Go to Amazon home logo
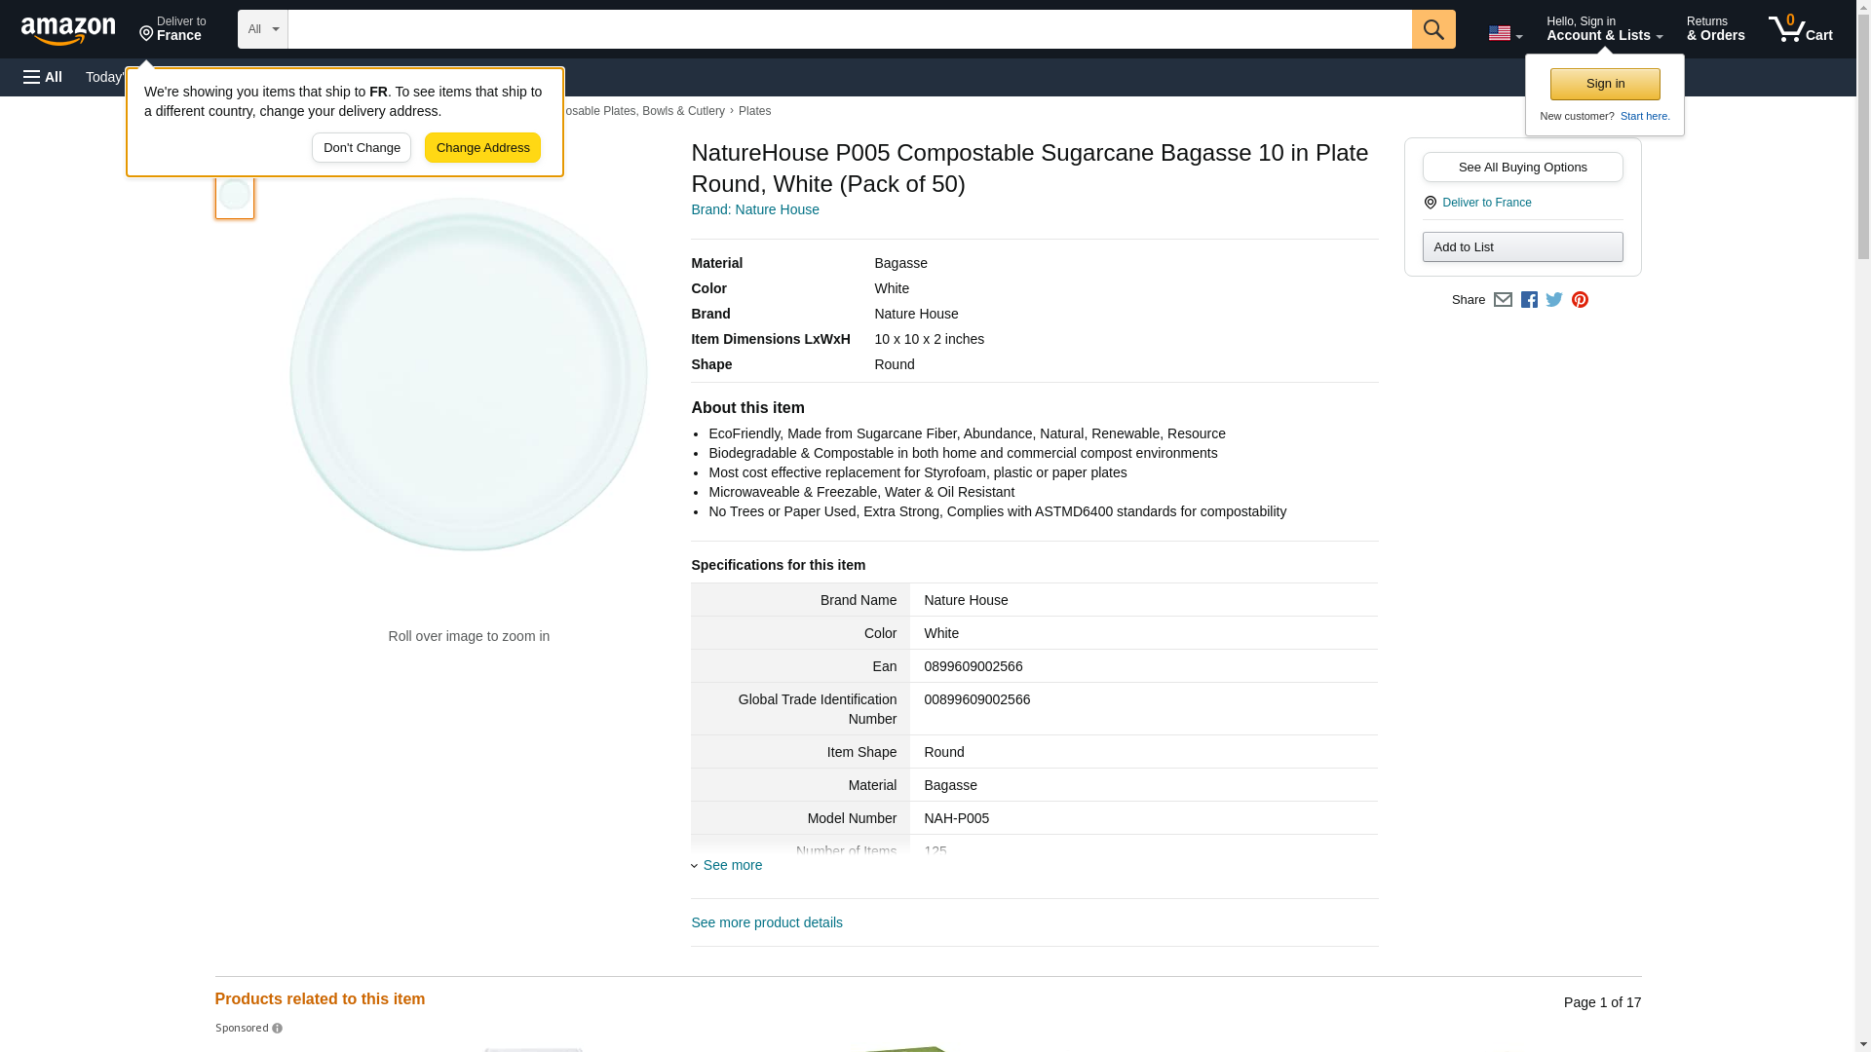Viewport: 1871px width, 1052px height. pyautogui.click(x=68, y=30)
